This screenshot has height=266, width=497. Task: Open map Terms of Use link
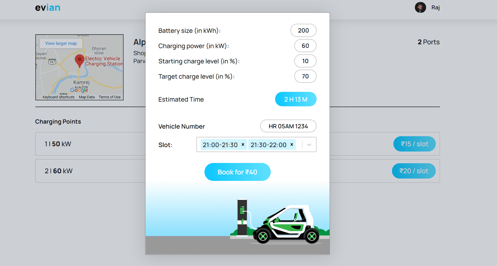point(110,97)
